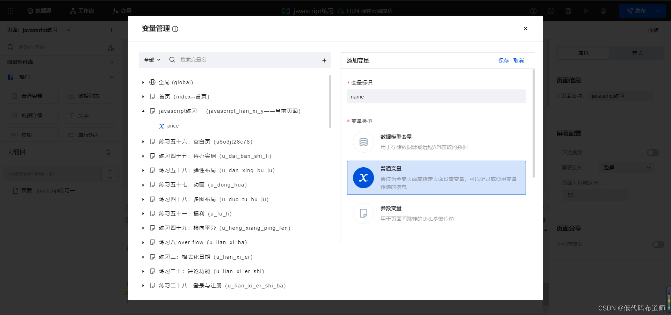Select the 数据列表 component
Screen dimensions: 671x315
(89, 96)
